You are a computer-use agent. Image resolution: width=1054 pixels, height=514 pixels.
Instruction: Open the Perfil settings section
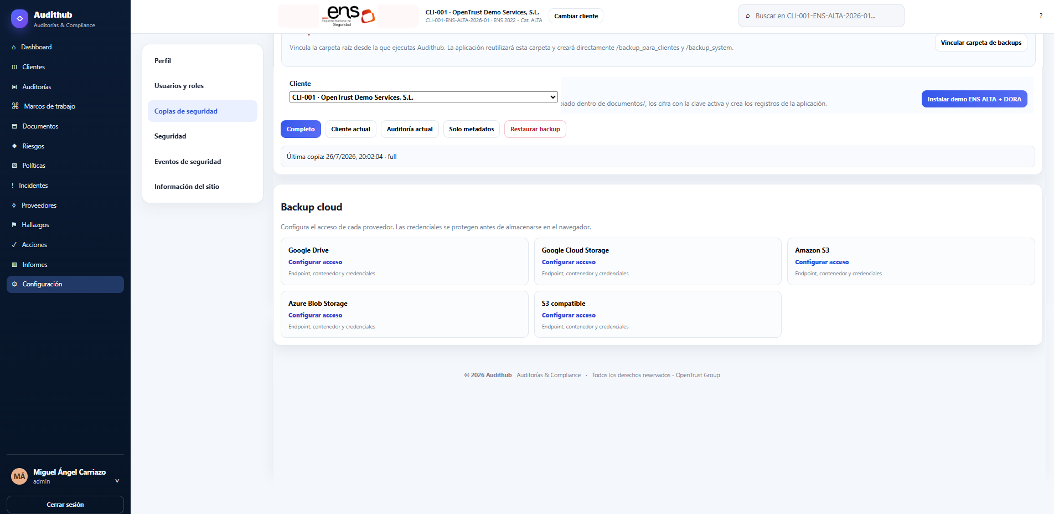[203, 61]
